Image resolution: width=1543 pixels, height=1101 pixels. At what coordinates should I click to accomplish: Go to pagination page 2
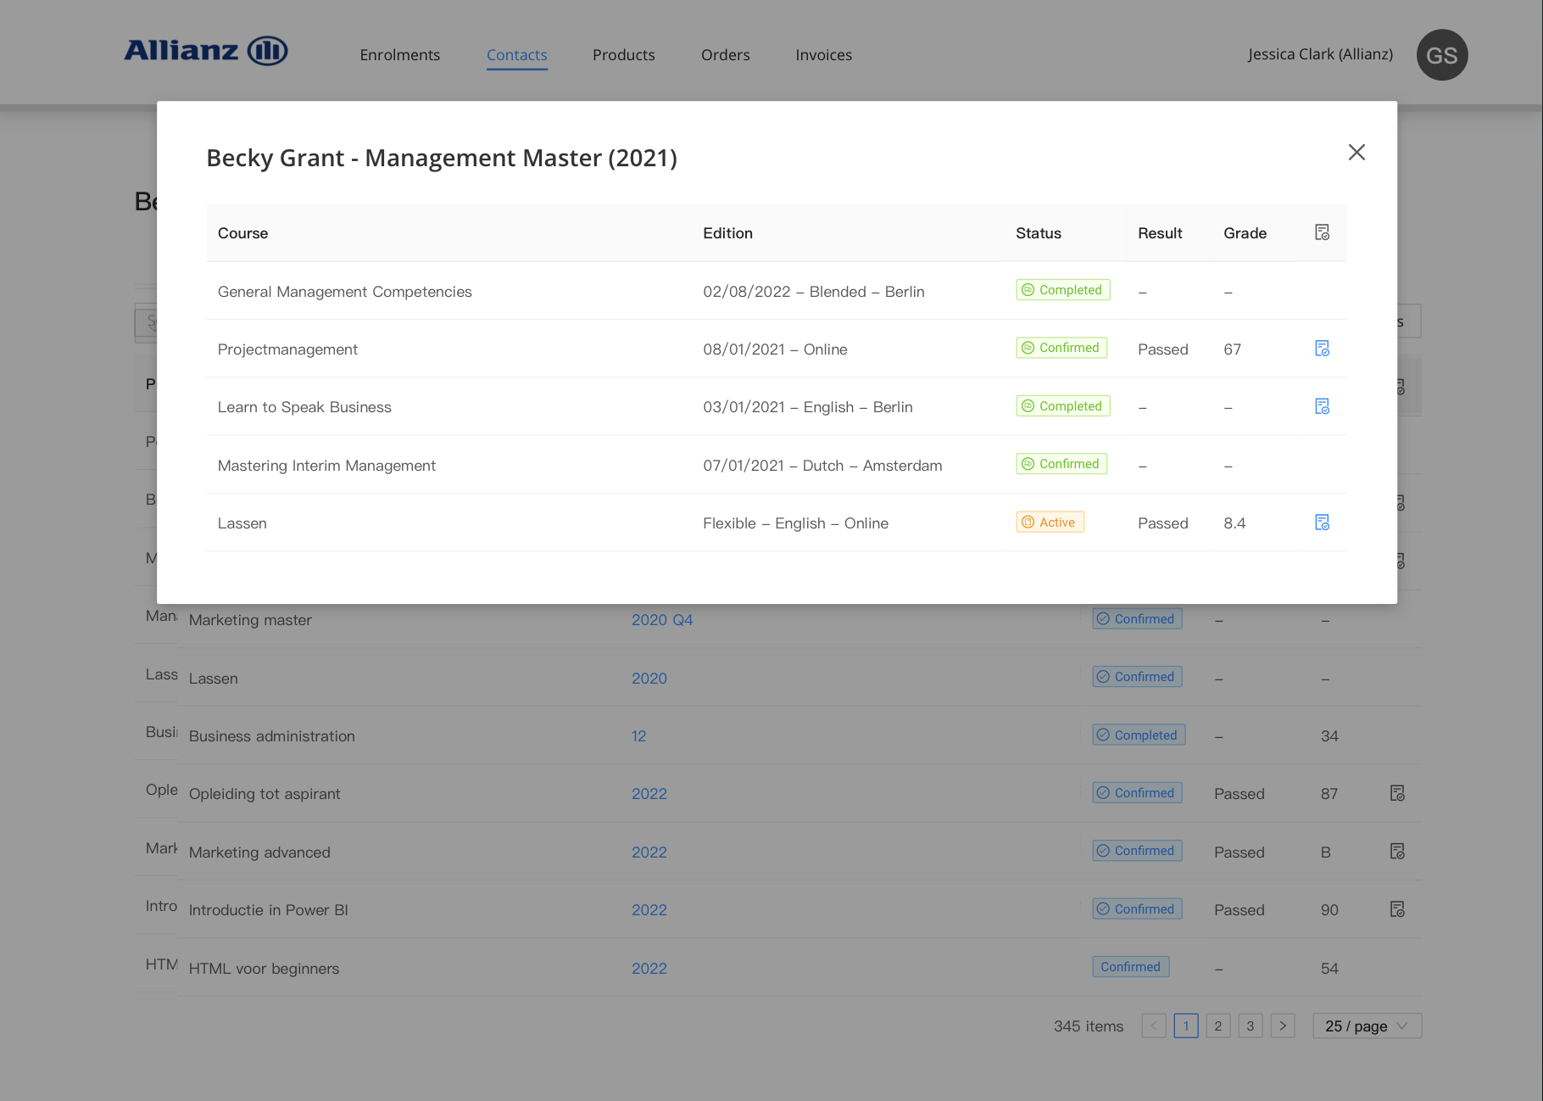[1218, 1026]
